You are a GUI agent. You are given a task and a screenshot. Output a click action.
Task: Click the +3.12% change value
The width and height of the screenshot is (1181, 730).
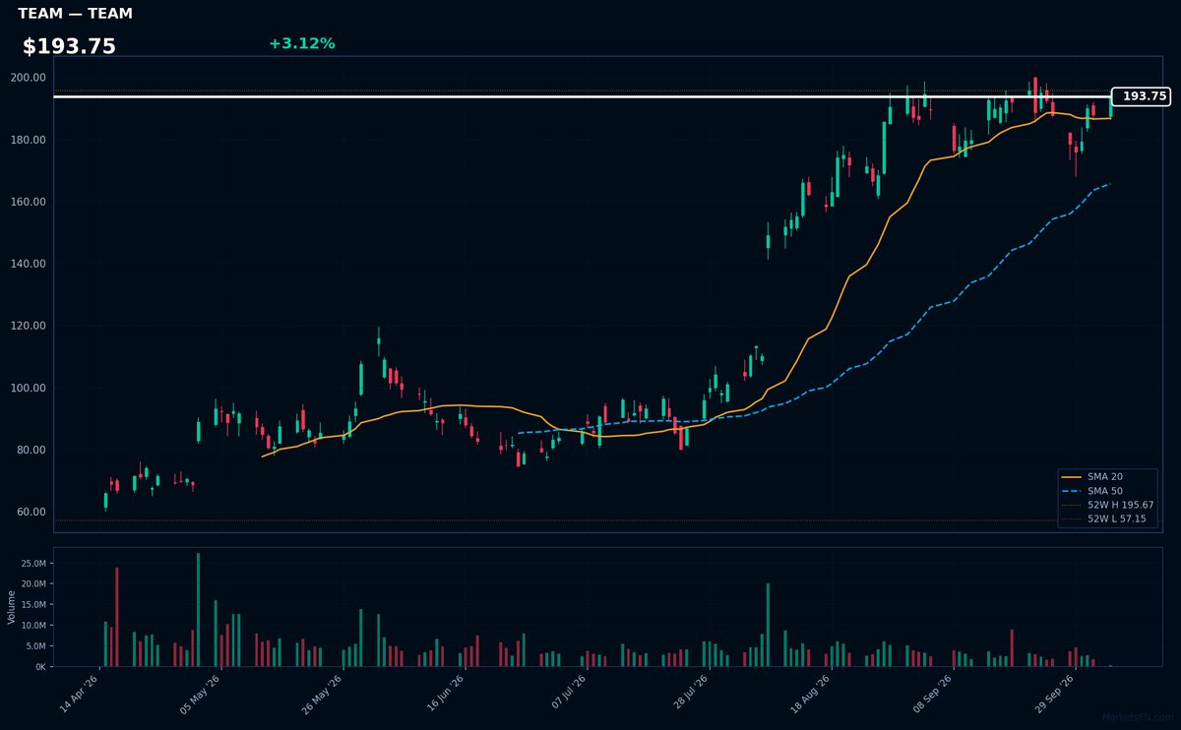[301, 43]
